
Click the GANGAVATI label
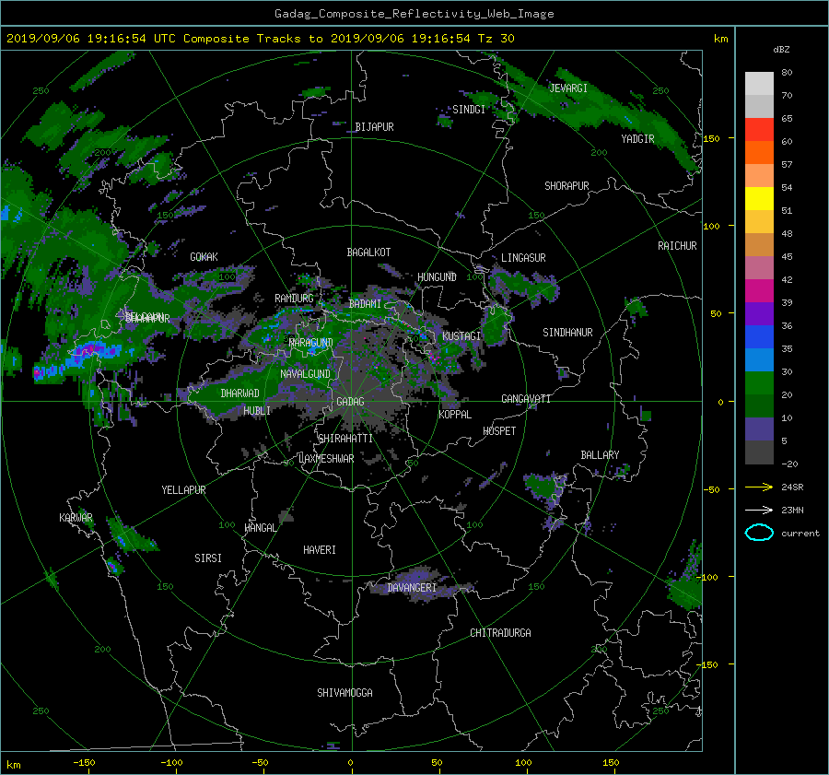[526, 399]
